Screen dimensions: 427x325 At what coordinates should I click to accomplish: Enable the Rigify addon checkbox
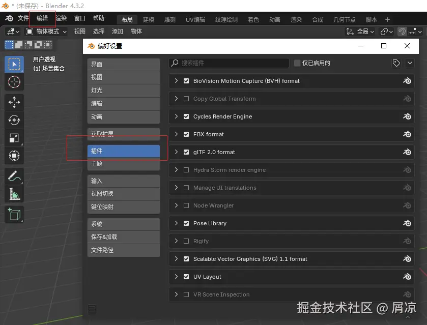186,241
